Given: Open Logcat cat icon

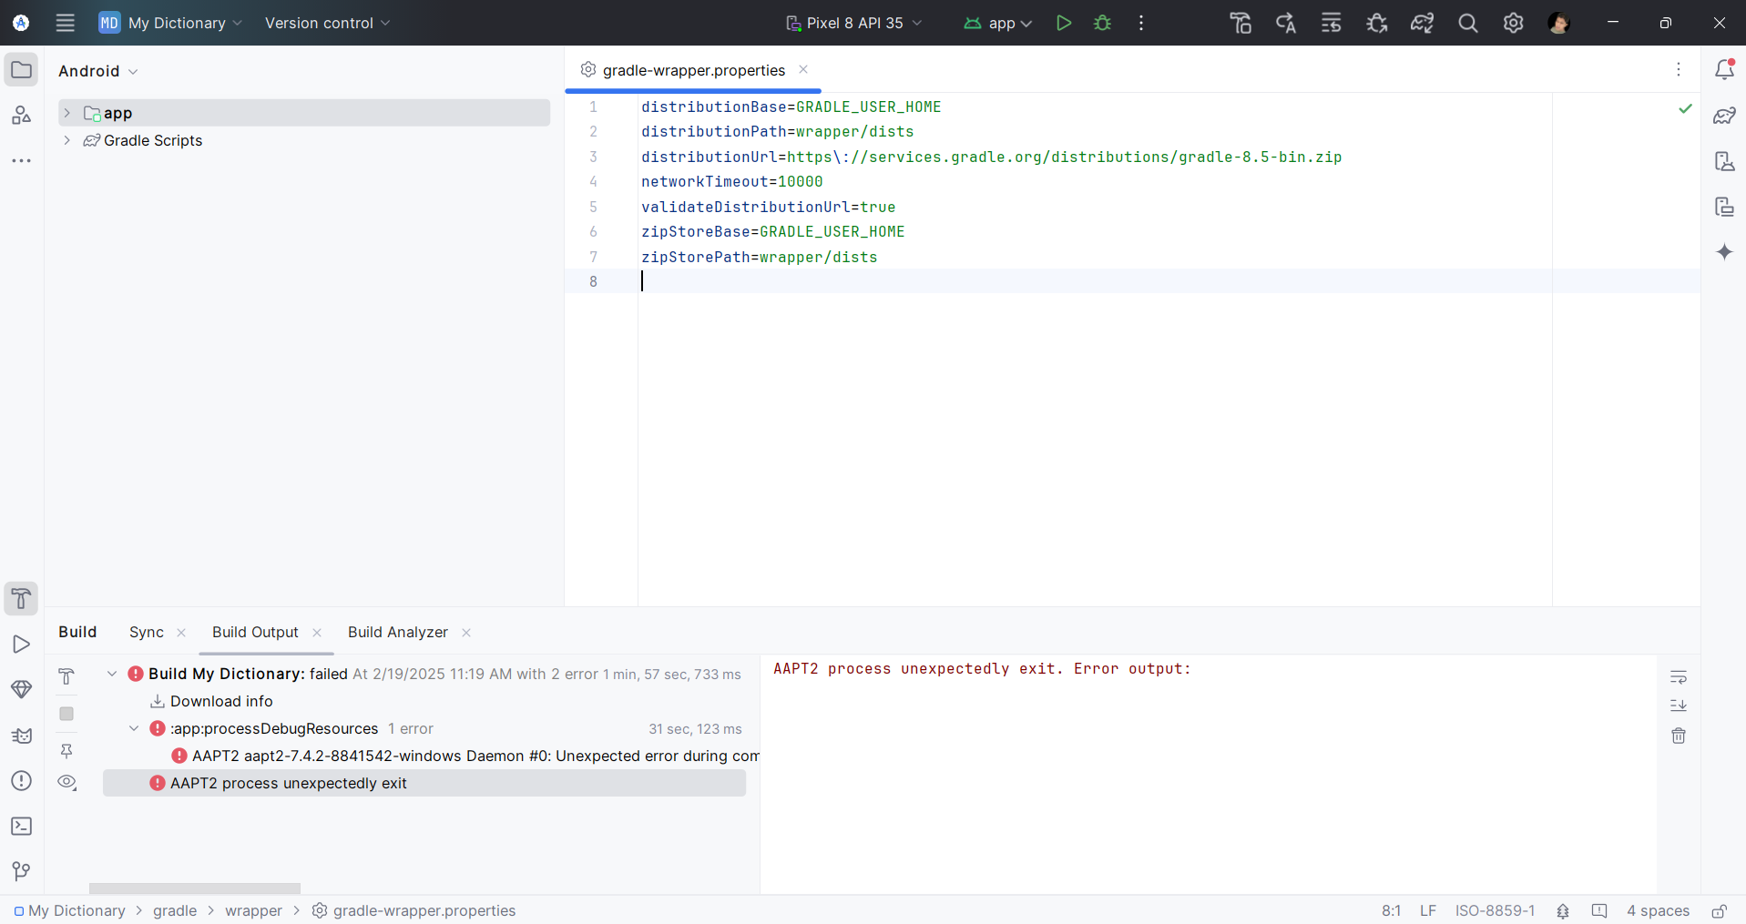Looking at the screenshot, I should pos(21,735).
